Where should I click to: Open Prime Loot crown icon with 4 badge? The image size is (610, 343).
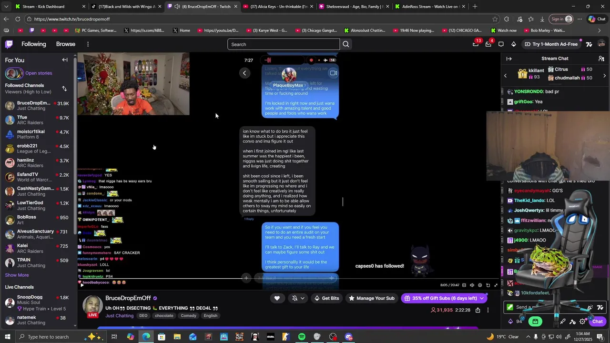[488, 44]
